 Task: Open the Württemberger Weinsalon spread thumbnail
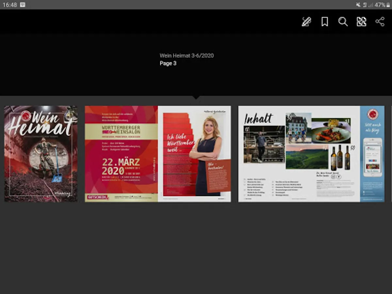click(x=158, y=154)
